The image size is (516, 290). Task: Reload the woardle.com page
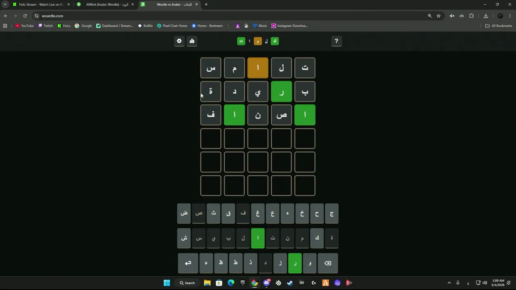click(x=25, y=16)
